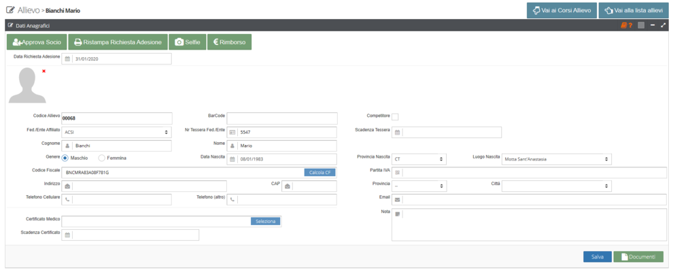Tick the Competitore checkbox
673x270 pixels.
(x=395, y=117)
